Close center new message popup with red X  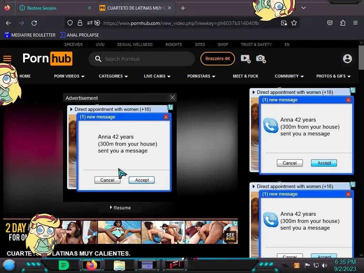(166, 117)
